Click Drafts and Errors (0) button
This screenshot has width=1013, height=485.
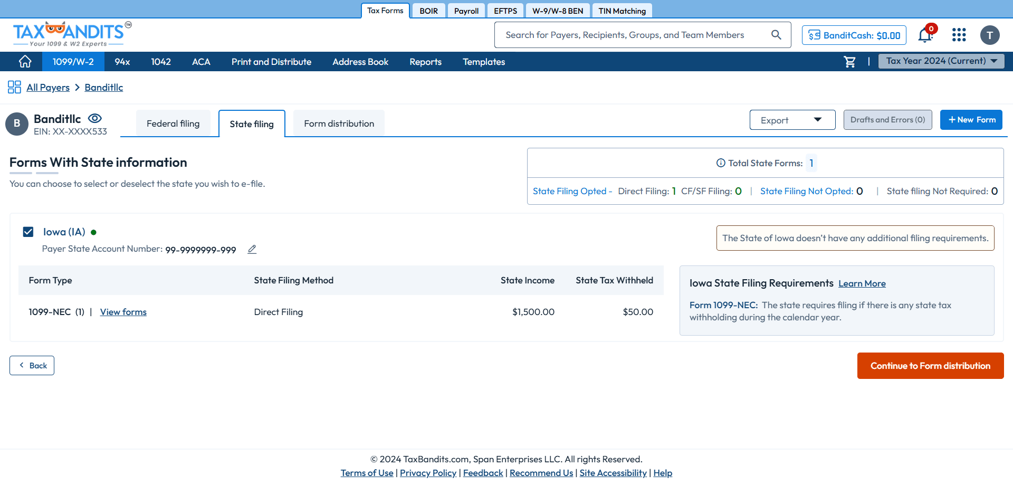click(888, 120)
